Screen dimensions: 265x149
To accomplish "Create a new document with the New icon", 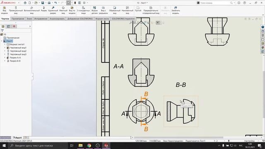I will 29,3.
